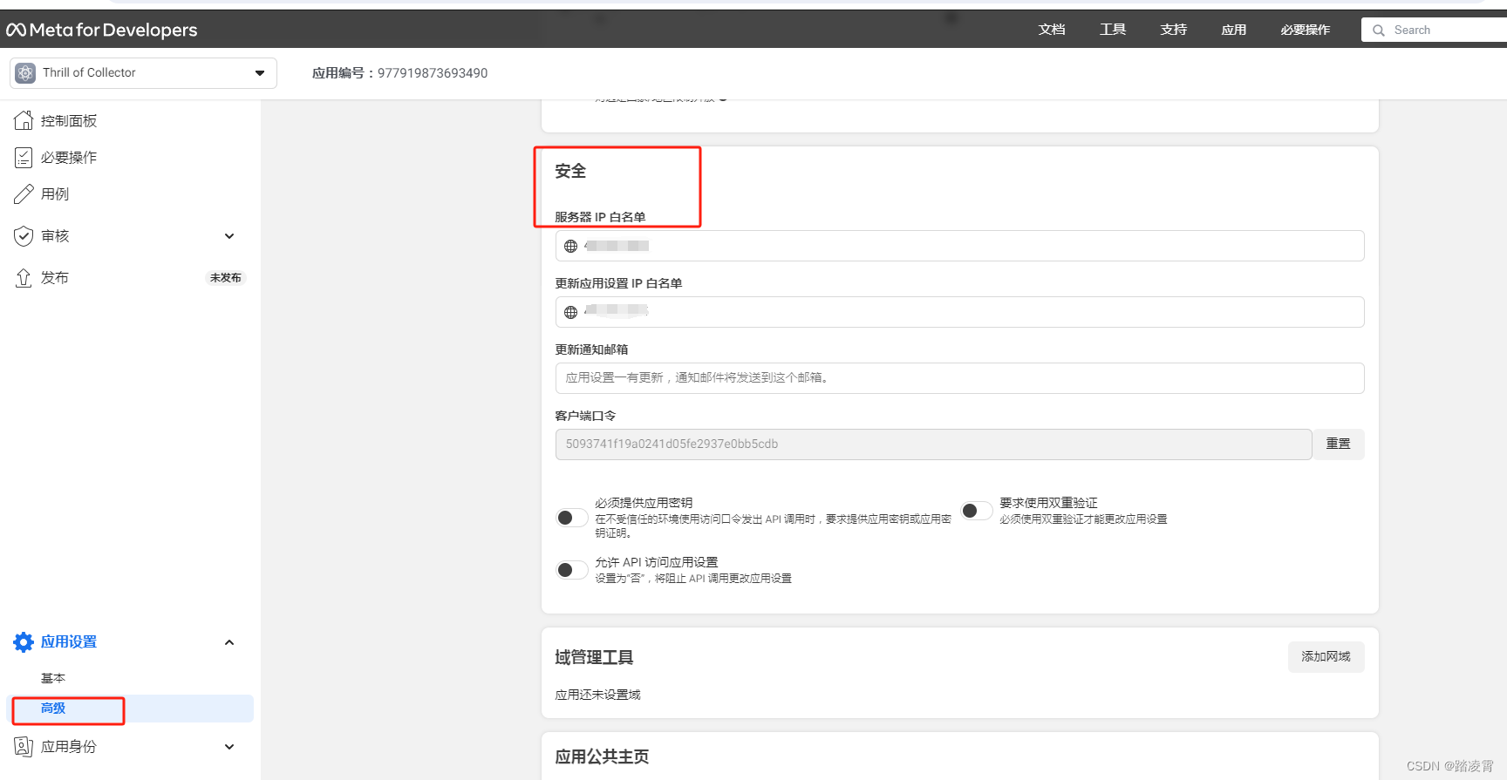The width and height of the screenshot is (1507, 780).
Task: Click the 服务器 IP 白名单 input field
Action: (960, 246)
